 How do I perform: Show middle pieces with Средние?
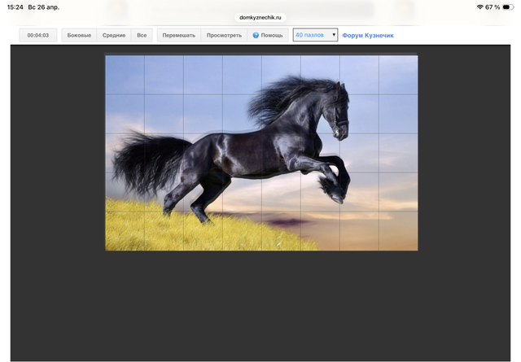(114, 36)
